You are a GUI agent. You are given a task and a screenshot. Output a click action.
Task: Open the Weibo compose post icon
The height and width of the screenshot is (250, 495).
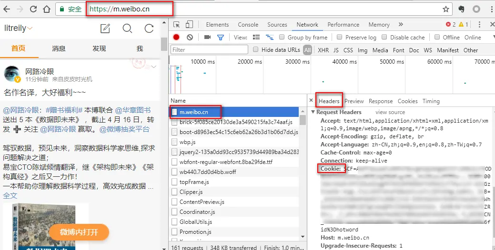(105, 29)
